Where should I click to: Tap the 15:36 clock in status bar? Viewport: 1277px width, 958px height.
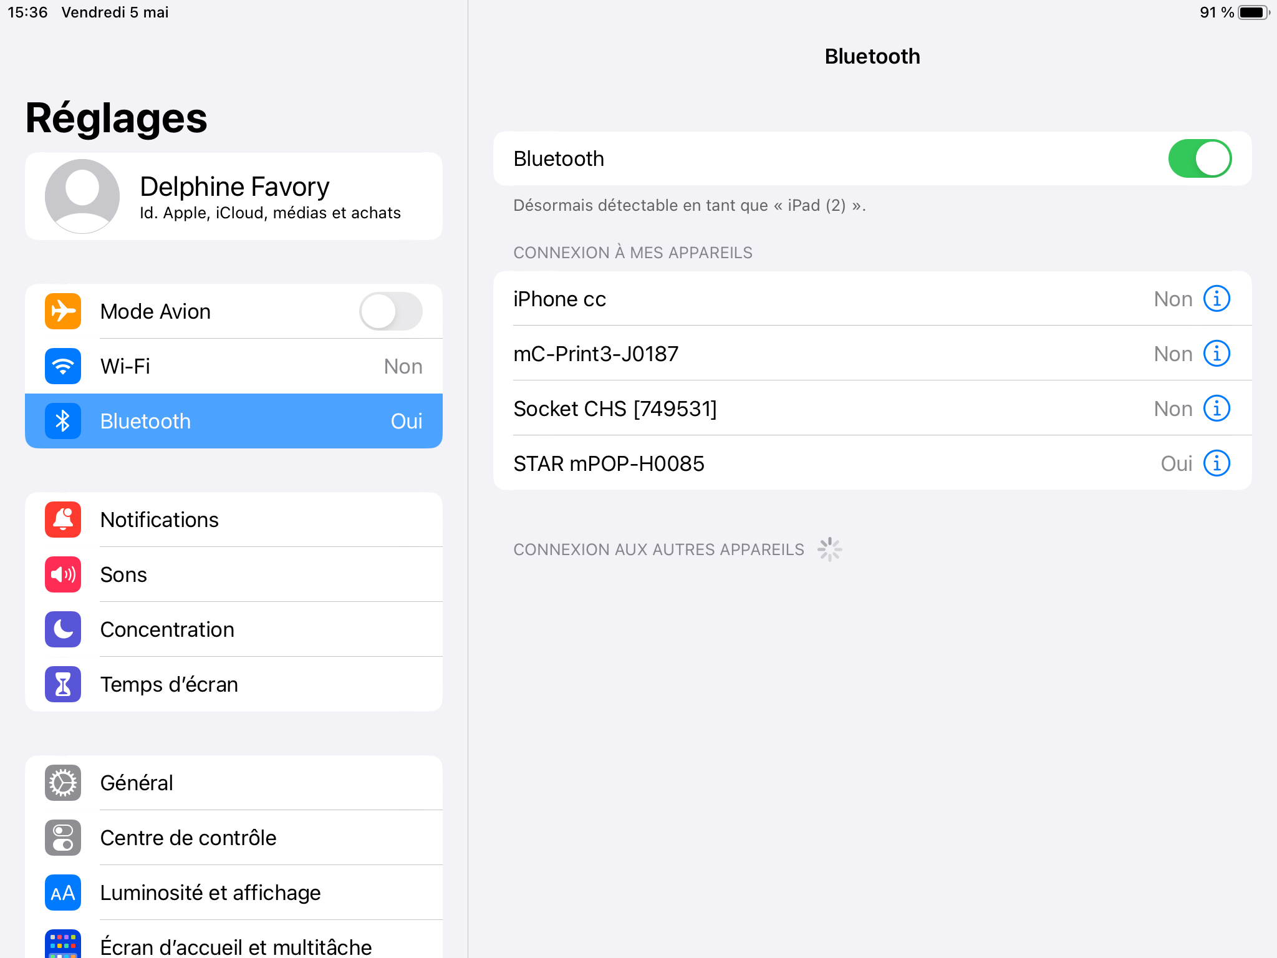pyautogui.click(x=27, y=12)
